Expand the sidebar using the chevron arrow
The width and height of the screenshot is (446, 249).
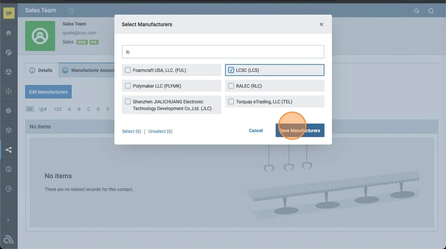(8, 220)
